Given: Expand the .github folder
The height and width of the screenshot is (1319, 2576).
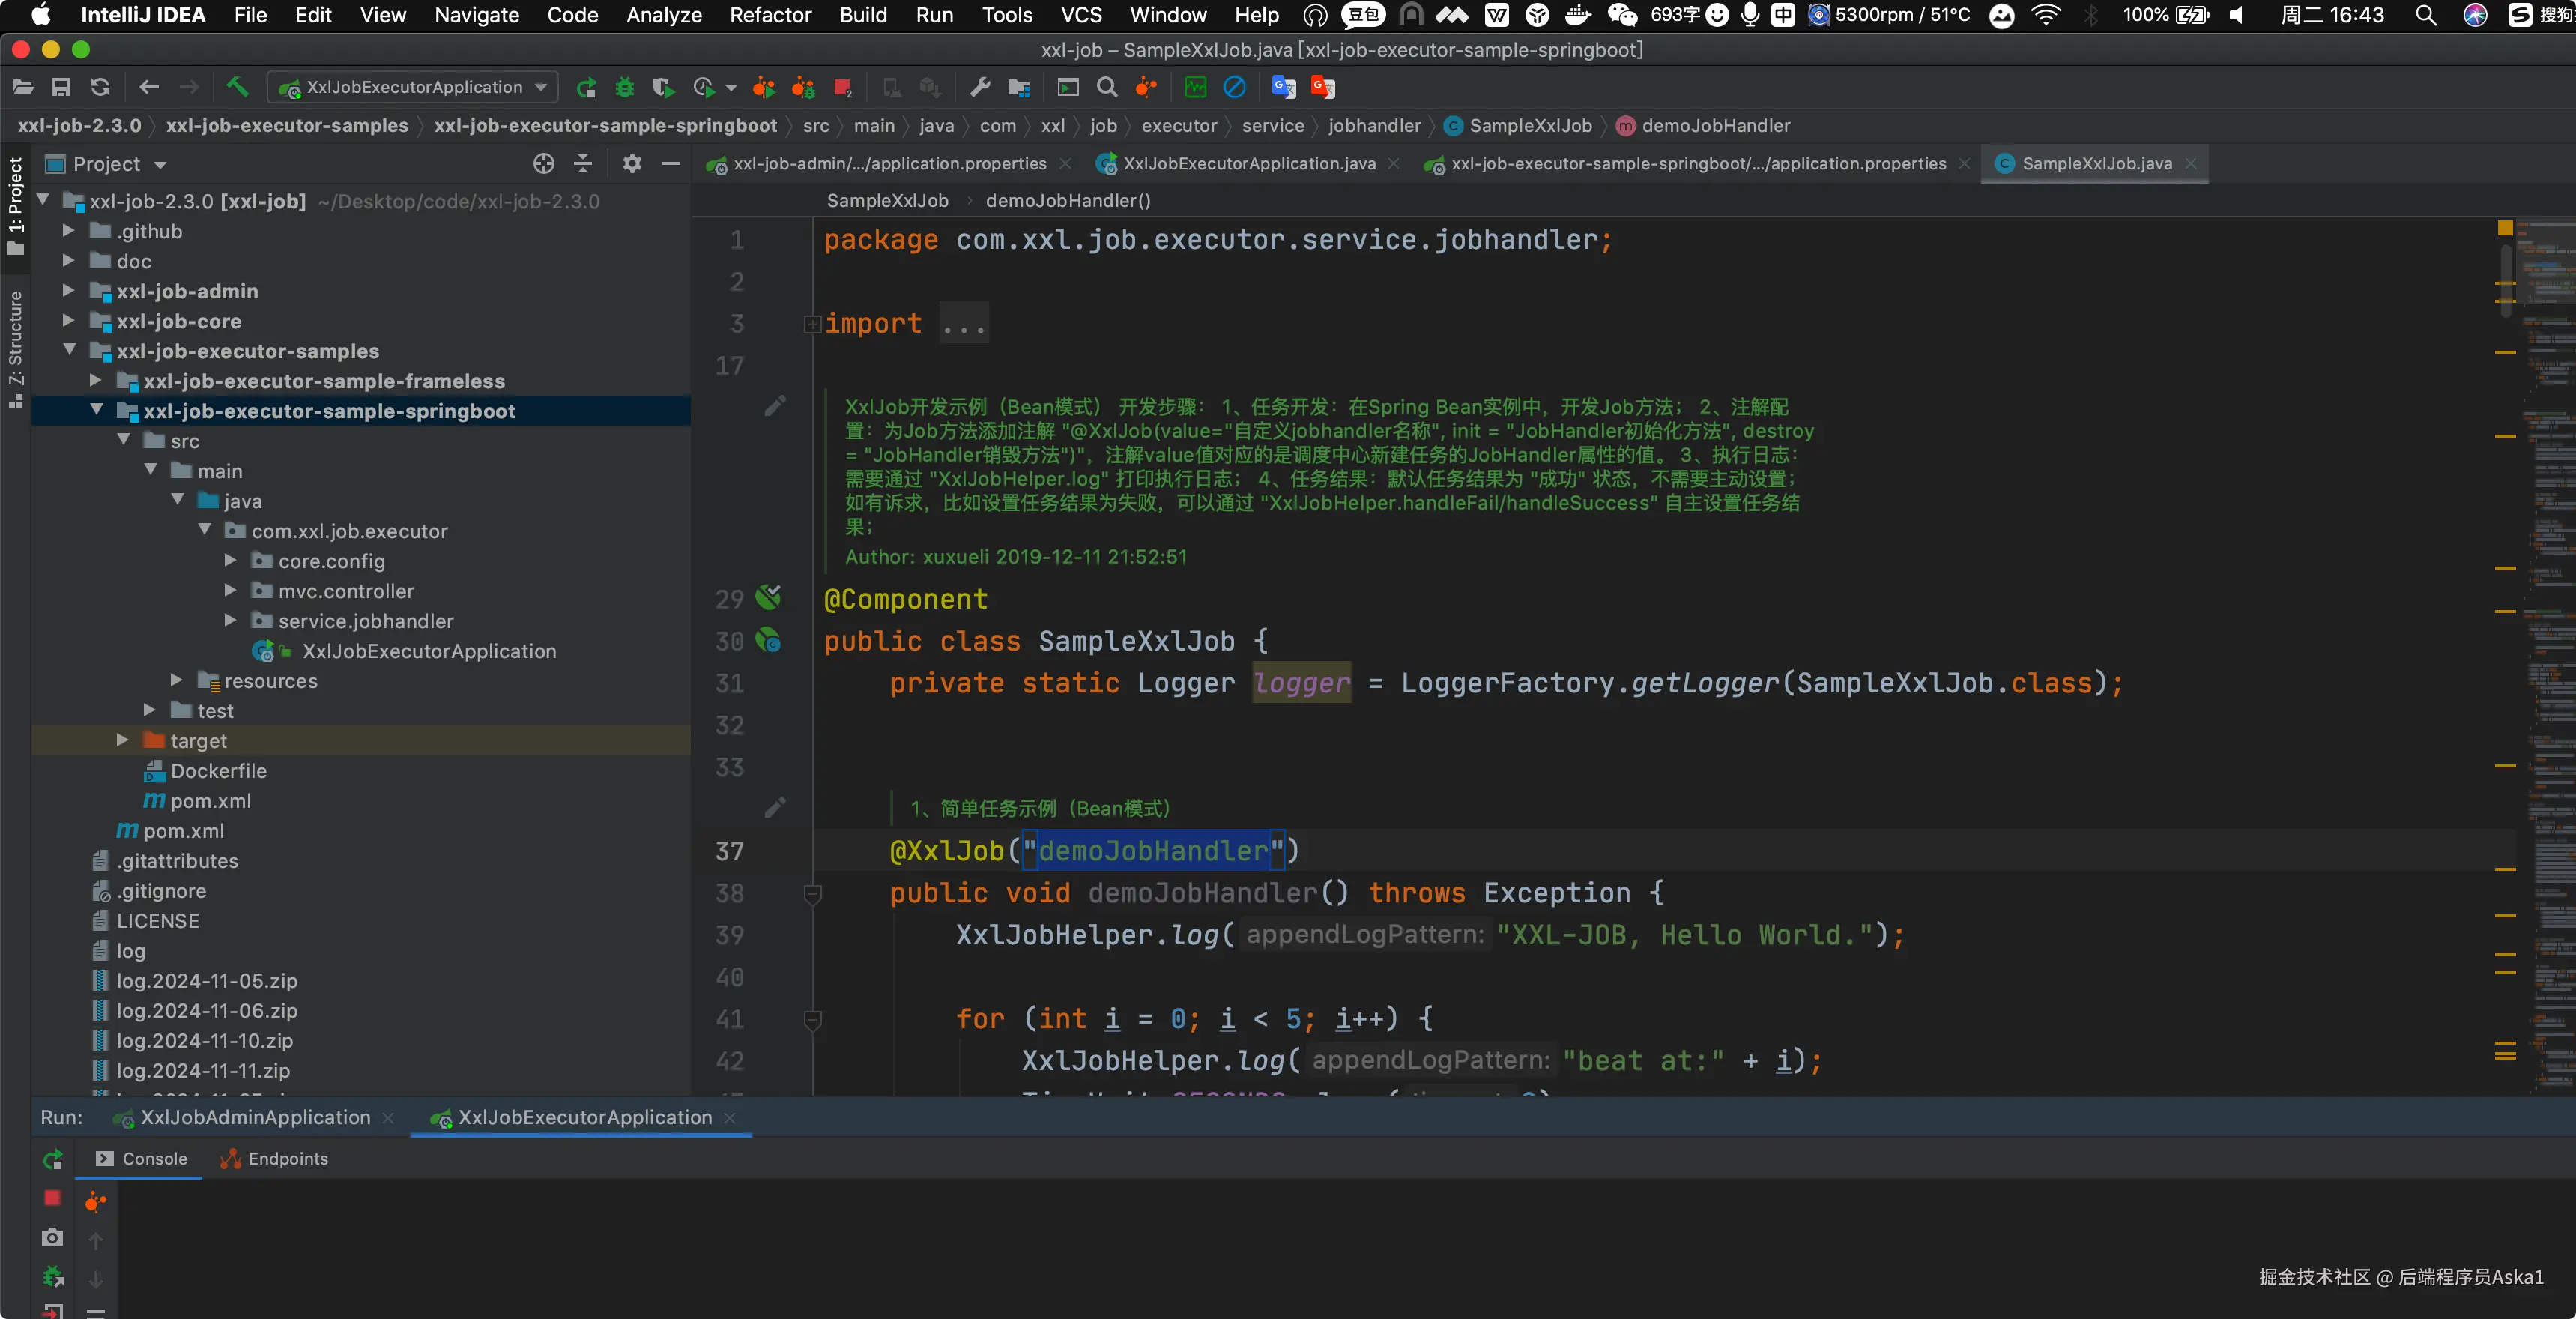Looking at the screenshot, I should point(68,231).
